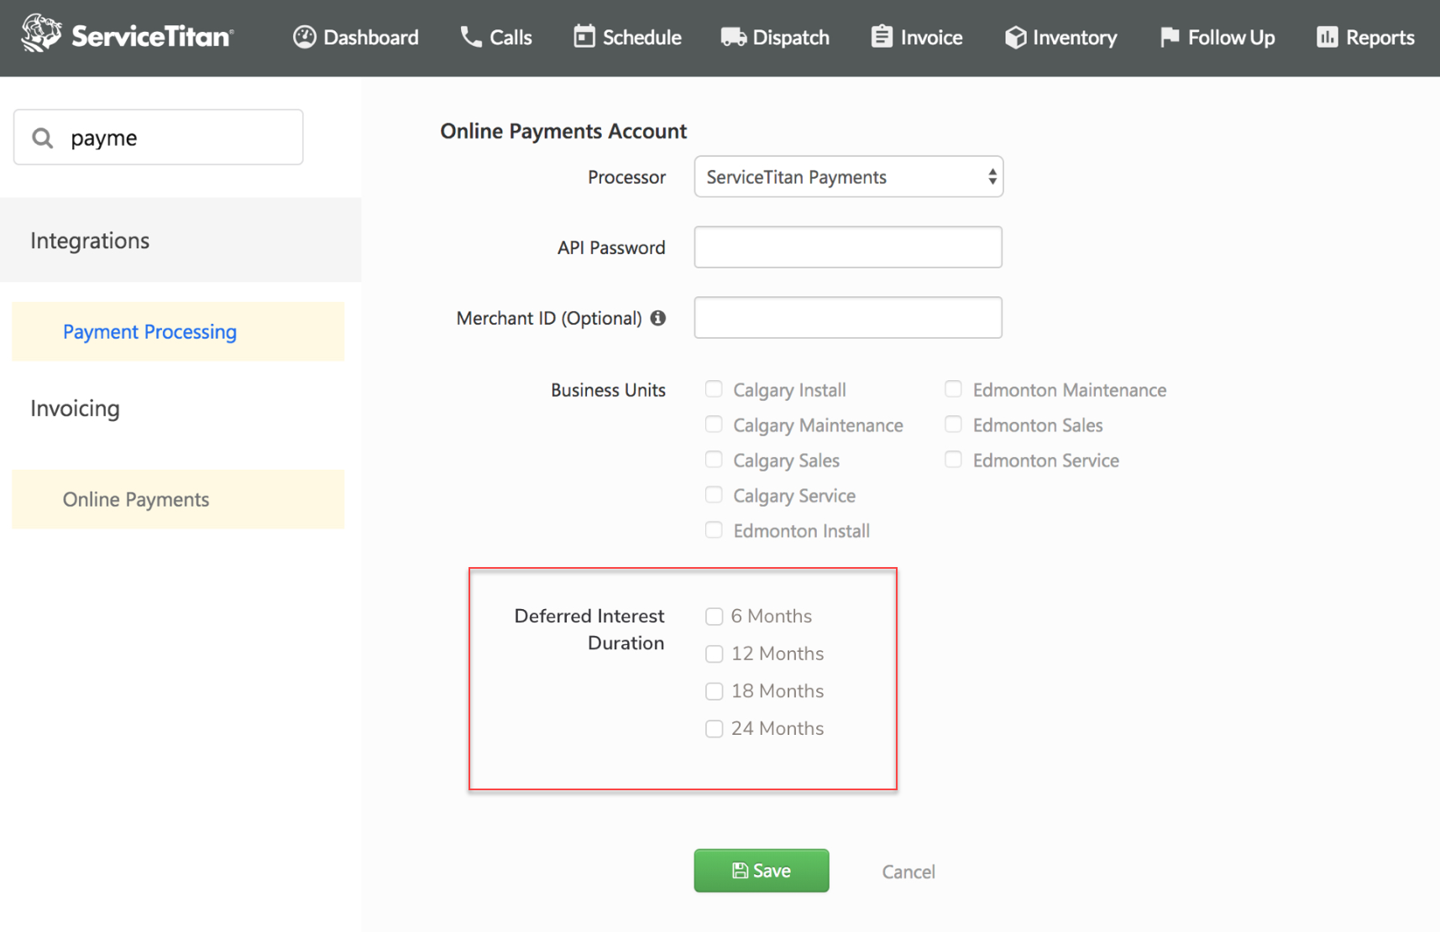Enable the 18 Months duration
Screen dimensions: 1440x932
tap(715, 691)
